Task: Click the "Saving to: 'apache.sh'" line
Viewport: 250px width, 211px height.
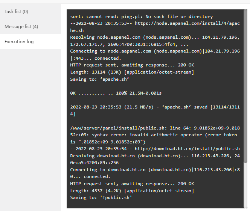Action: pyautogui.click(x=100, y=79)
